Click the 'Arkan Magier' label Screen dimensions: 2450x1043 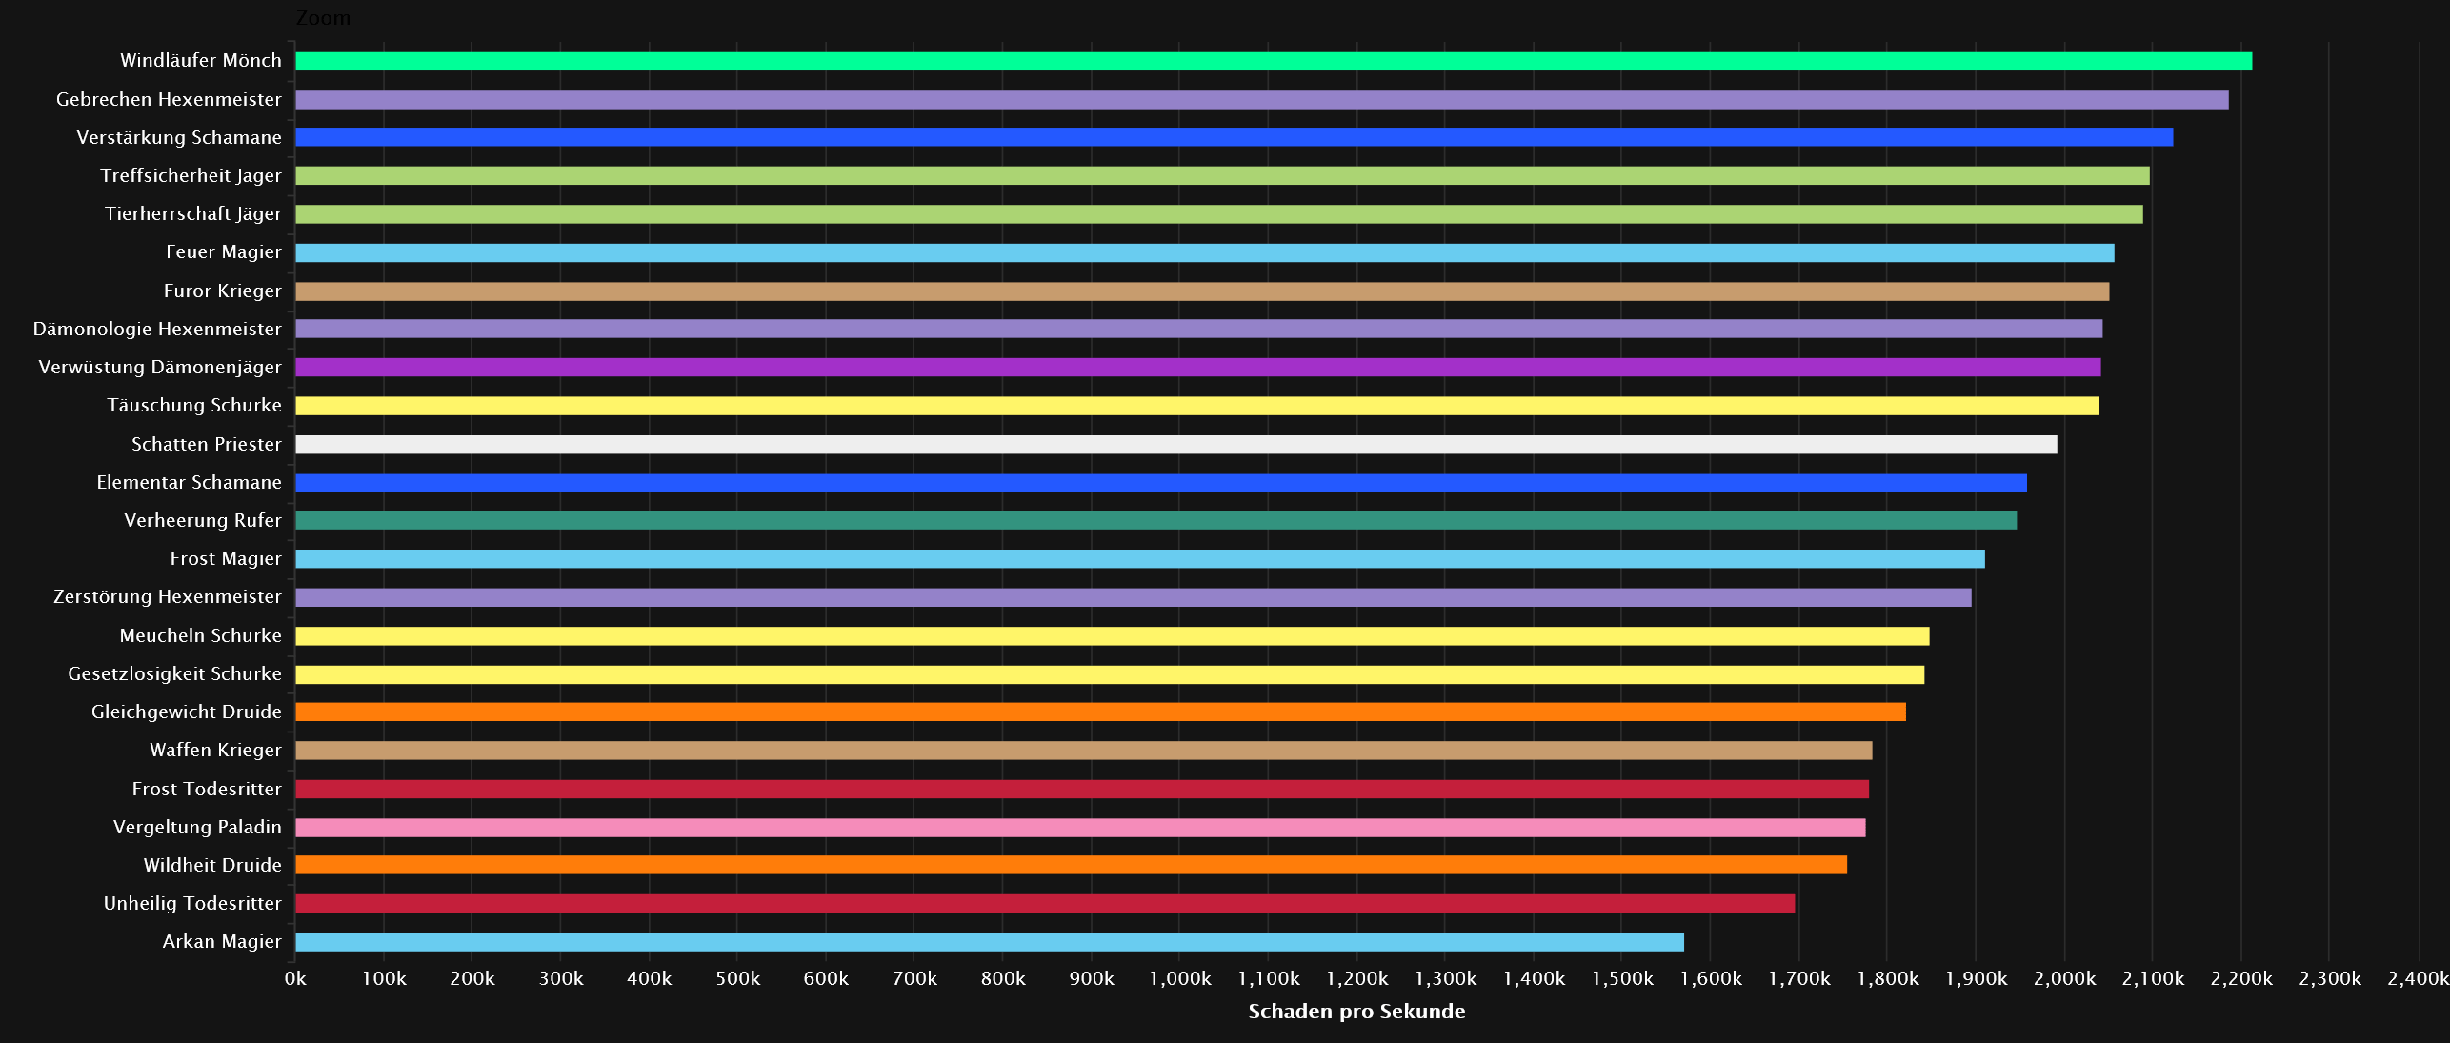(x=222, y=941)
